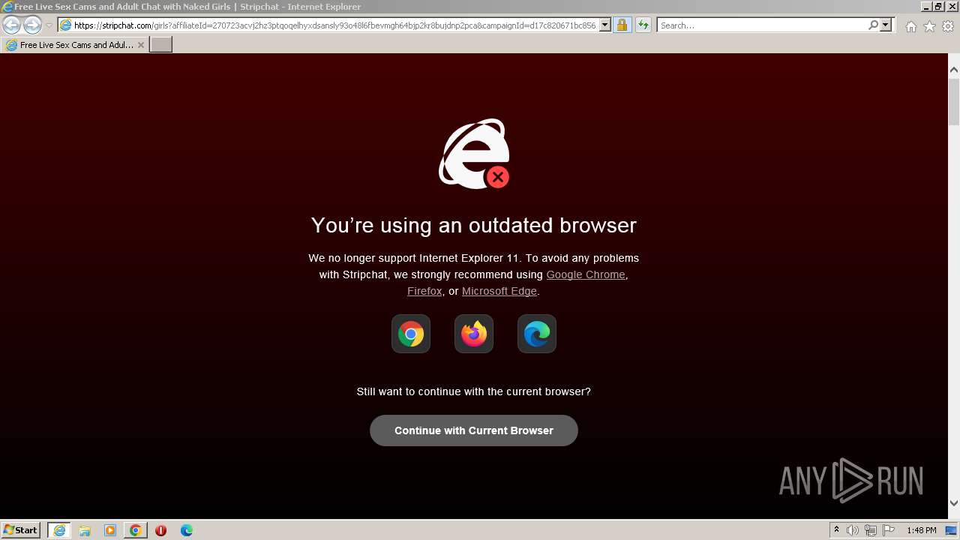Follow the Microsoft Edge text link
960x540 pixels.
(499, 291)
